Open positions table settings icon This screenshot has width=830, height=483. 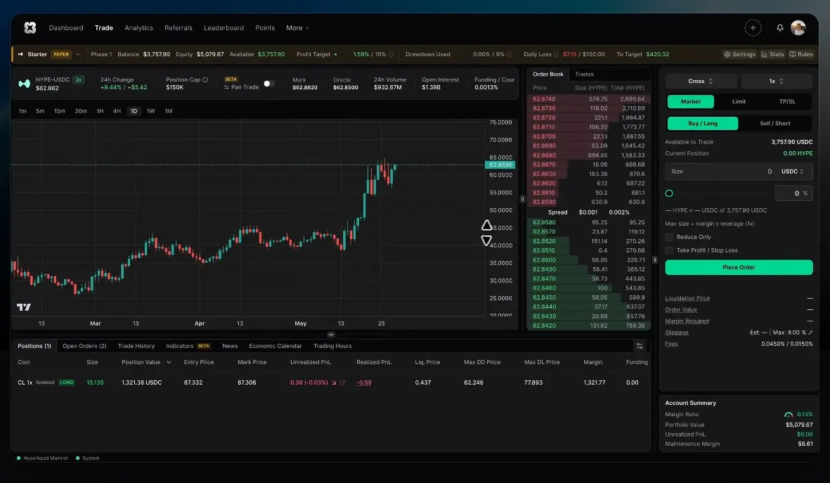pos(640,346)
